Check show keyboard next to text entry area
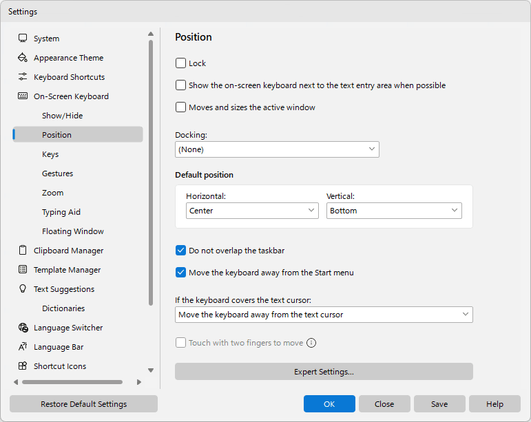Screen dimensions: 531x422 [181, 85]
